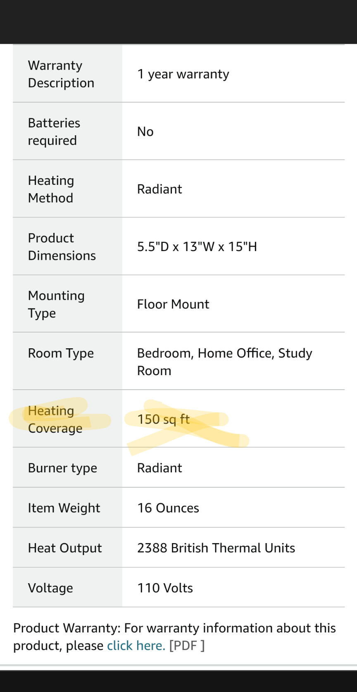Select the '1 year warranty' value
This screenshot has height=692, width=357.
pos(183,74)
